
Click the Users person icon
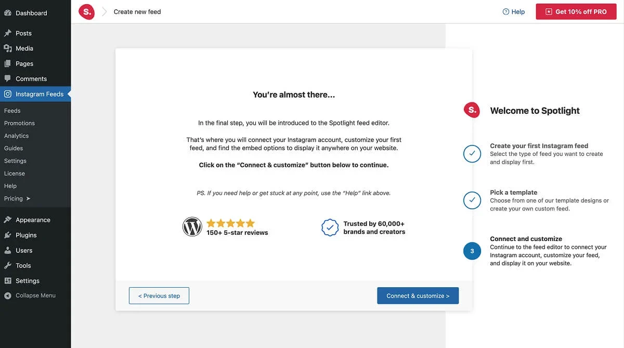tap(8, 250)
